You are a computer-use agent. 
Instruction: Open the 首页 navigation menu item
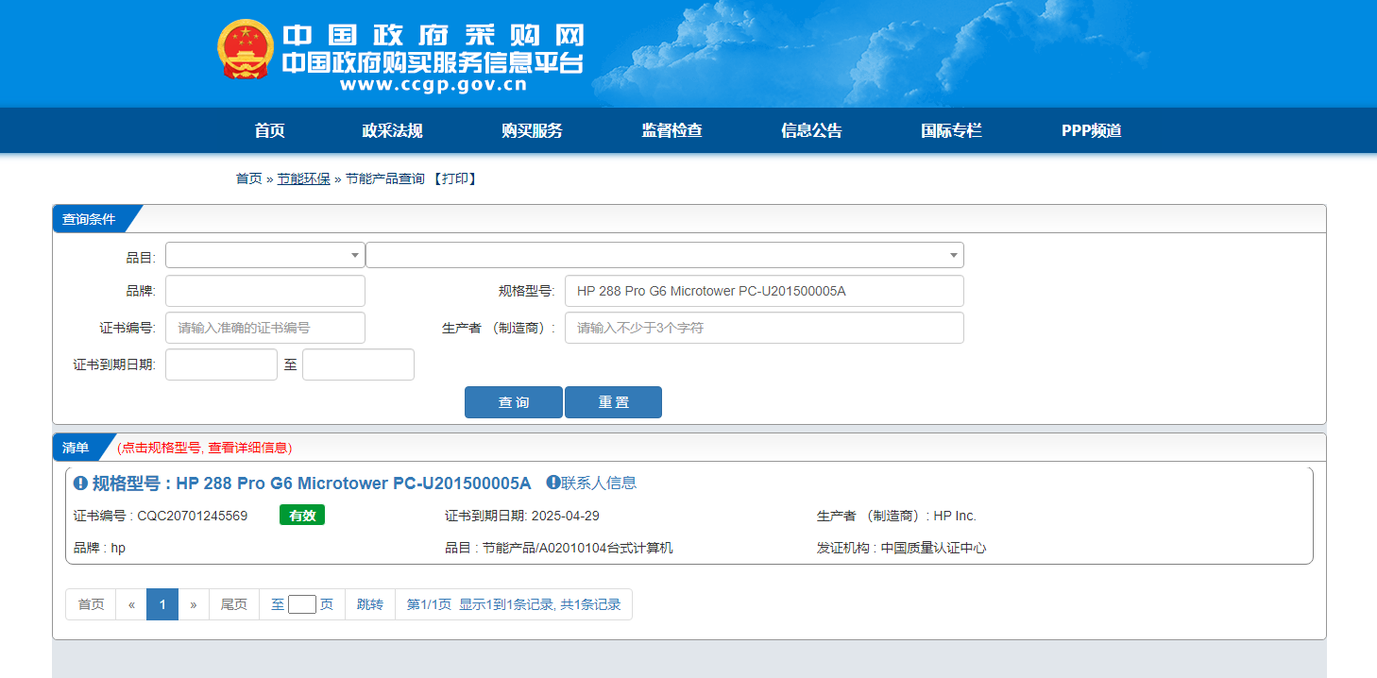click(x=269, y=131)
